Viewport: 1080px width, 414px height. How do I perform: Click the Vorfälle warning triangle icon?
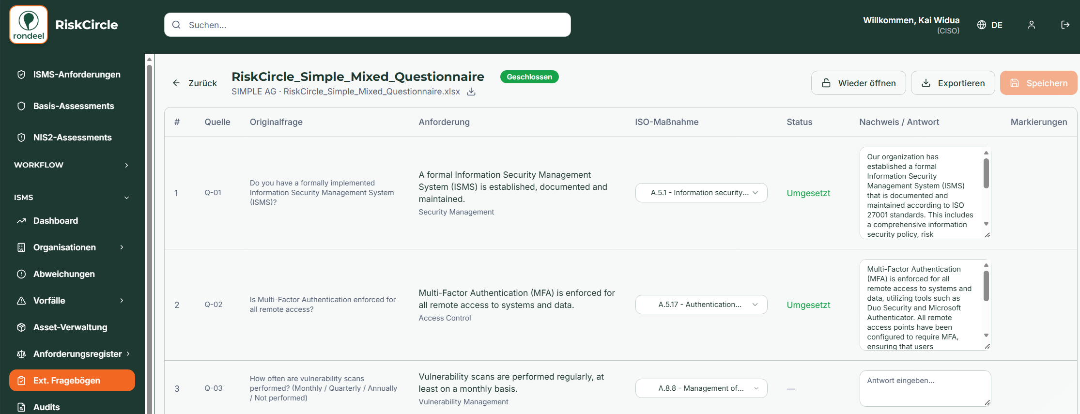coord(21,301)
